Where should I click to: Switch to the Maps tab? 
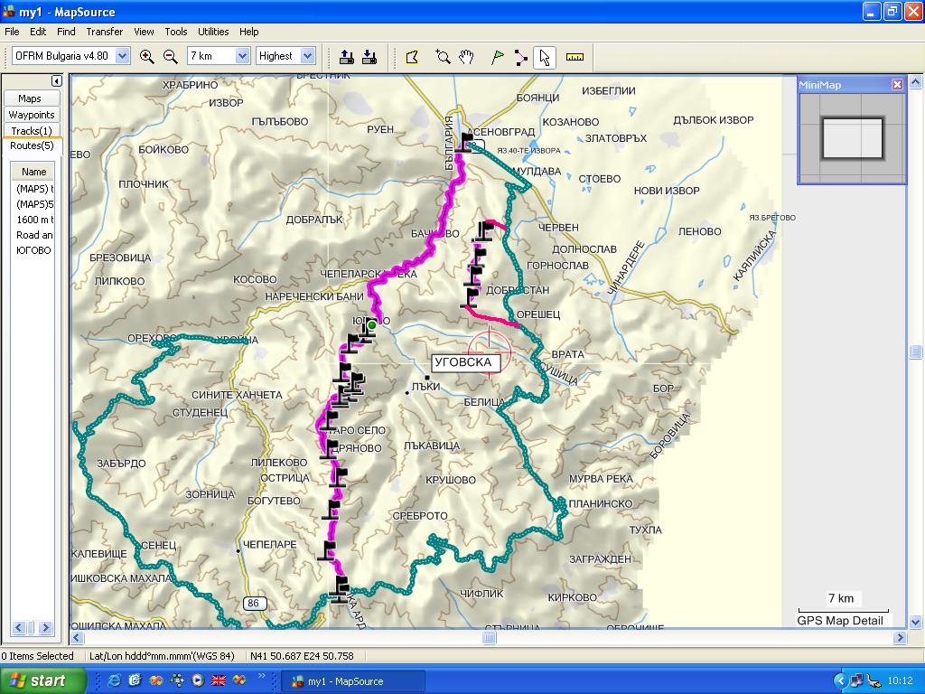click(32, 98)
